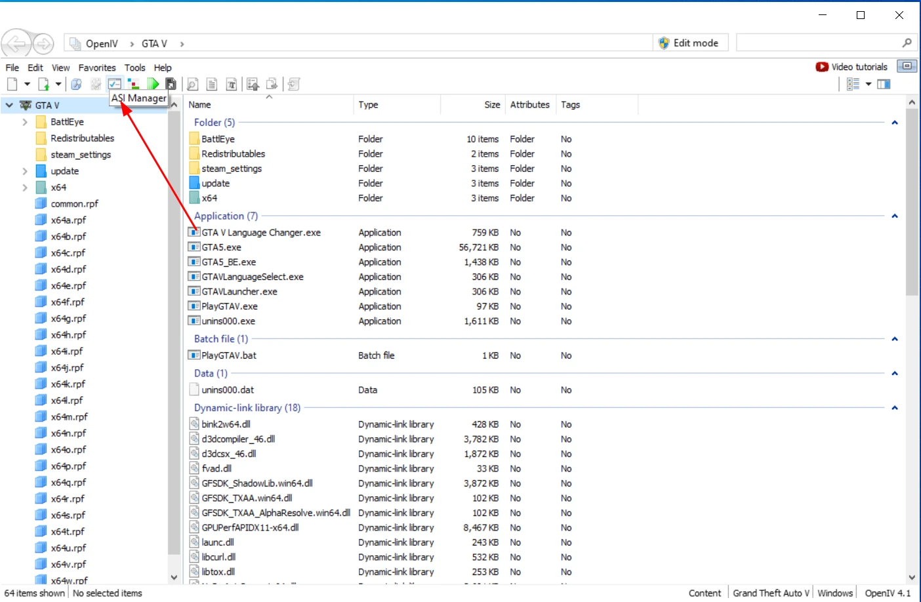Click the Windows status bar button

[835, 593]
